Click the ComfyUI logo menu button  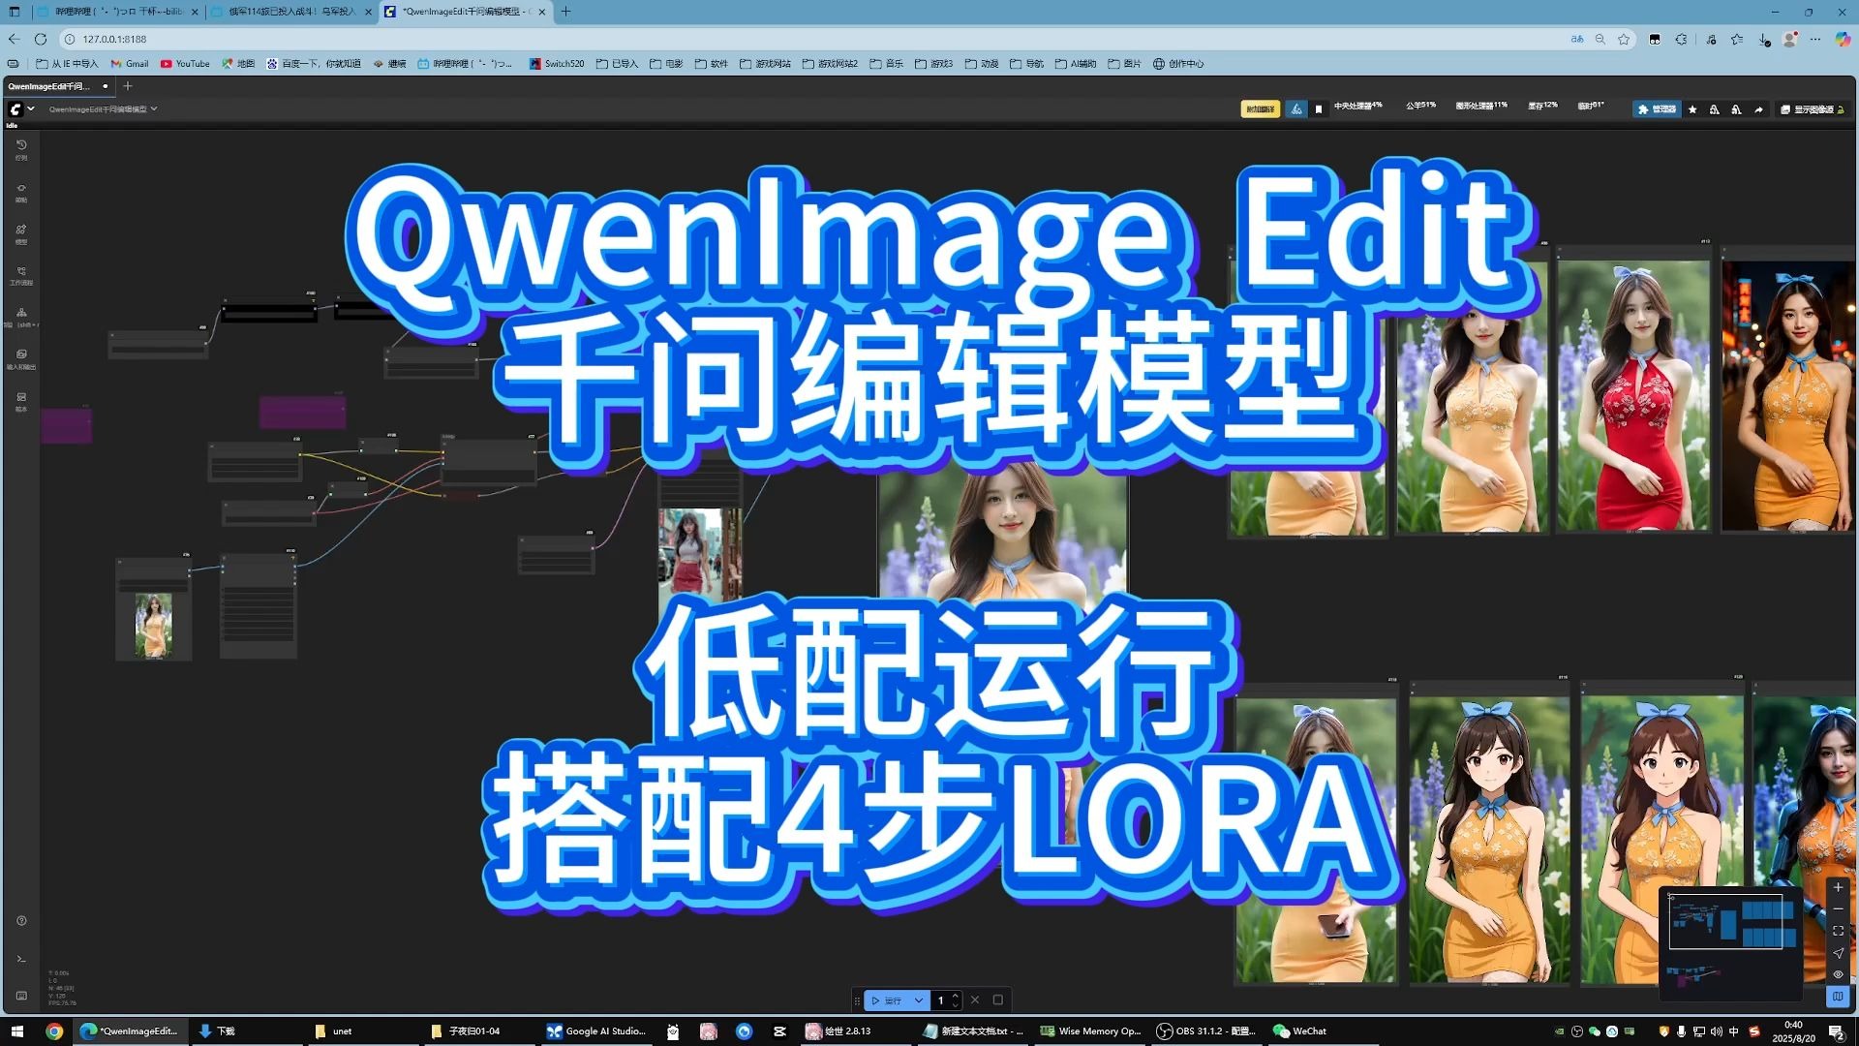point(15,109)
